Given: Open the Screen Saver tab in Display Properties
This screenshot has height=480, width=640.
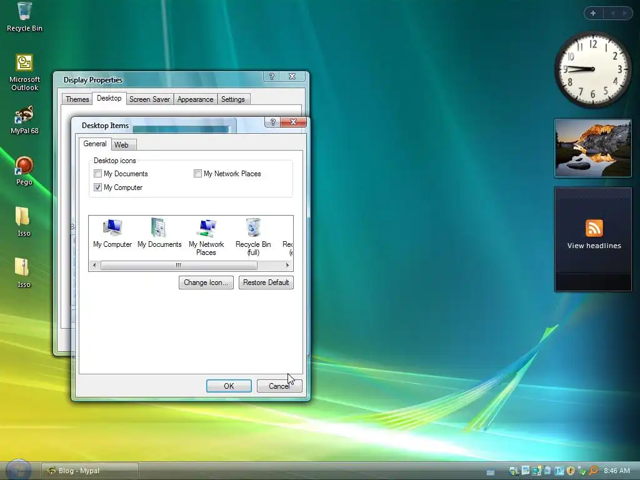Looking at the screenshot, I should (x=149, y=99).
